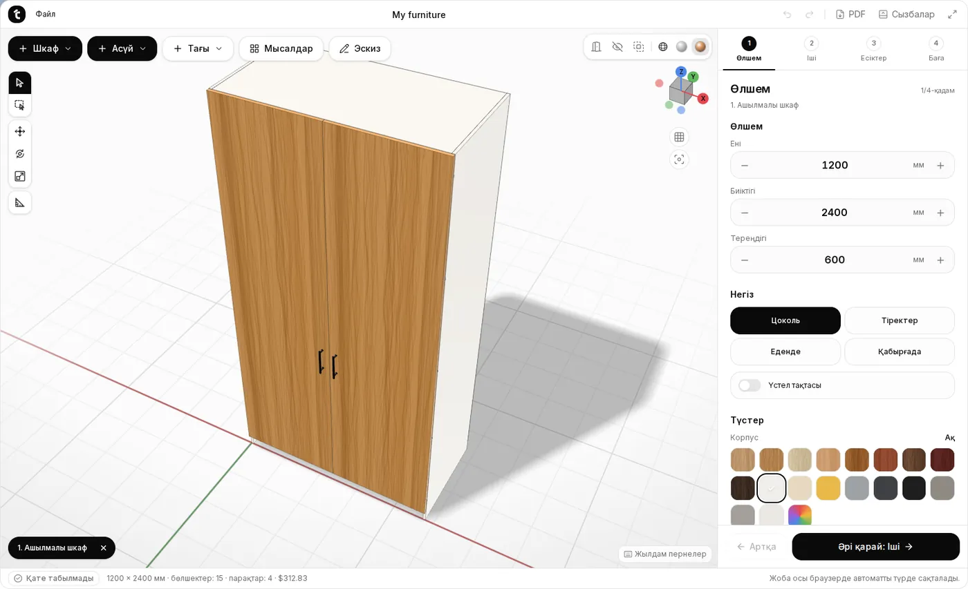Click the fit-to-view focus icon
This screenshot has width=968, height=589.
click(x=679, y=160)
